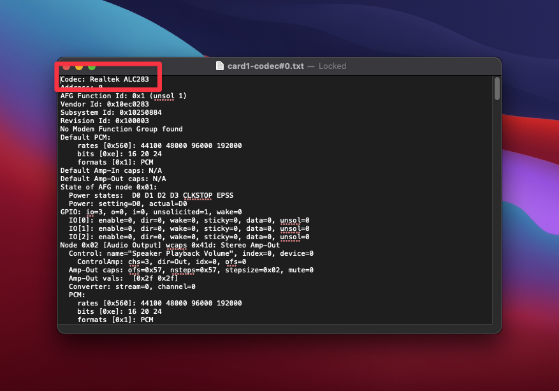The image size is (559, 391).
Task: Minimize the card1-codec#0.txt window
Action: [79, 67]
